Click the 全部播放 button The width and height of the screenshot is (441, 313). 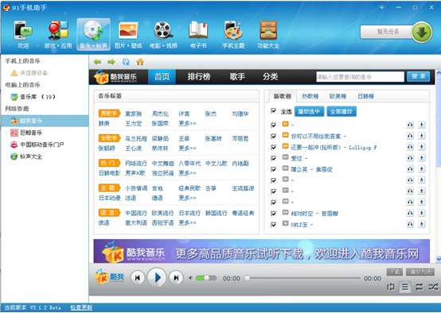pyautogui.click(x=341, y=112)
